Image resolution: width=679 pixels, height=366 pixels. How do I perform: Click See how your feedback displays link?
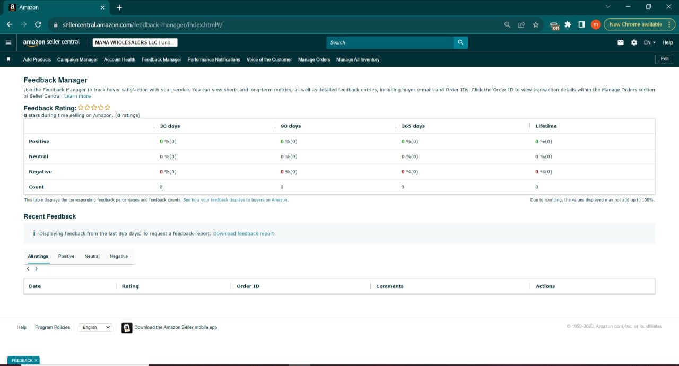pos(236,200)
